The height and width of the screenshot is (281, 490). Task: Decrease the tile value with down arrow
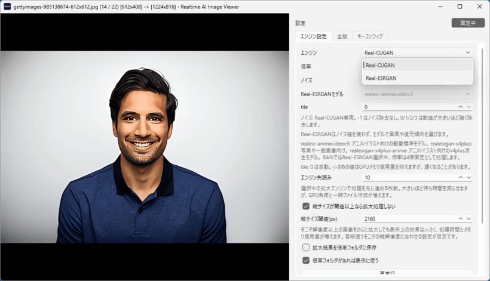[468, 107]
